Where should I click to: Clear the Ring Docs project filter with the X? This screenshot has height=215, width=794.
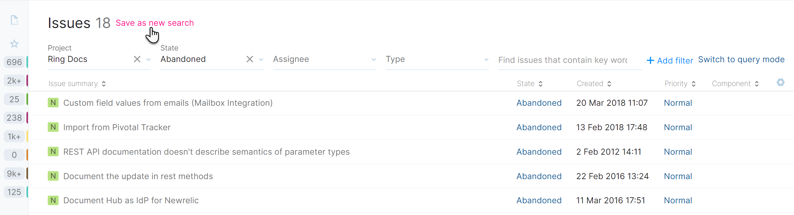(137, 59)
